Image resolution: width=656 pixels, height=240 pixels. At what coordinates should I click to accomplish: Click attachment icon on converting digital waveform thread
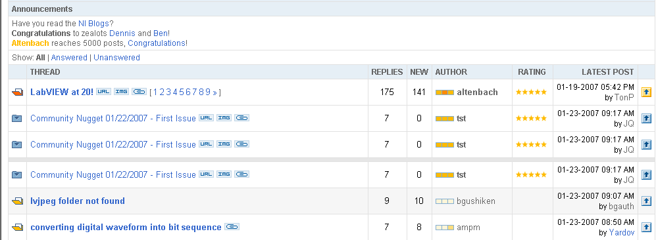[x=232, y=227]
